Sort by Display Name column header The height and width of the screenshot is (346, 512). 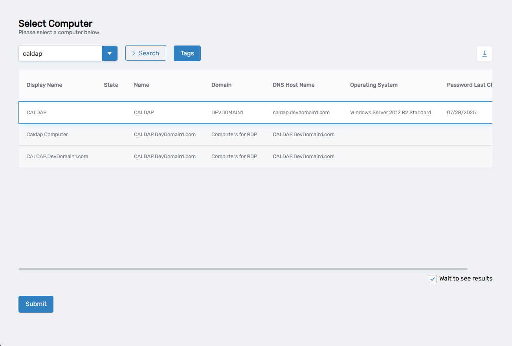44,85
